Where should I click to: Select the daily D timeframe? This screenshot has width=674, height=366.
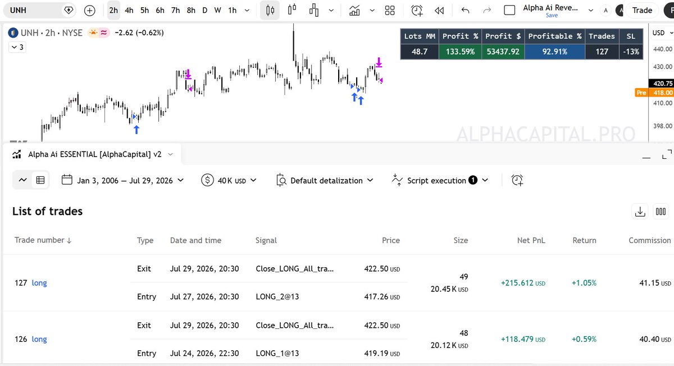coord(205,10)
